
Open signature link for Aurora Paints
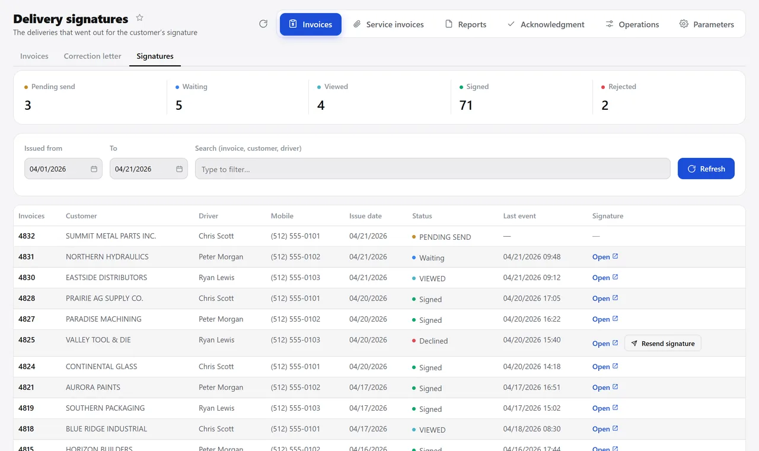(x=605, y=388)
